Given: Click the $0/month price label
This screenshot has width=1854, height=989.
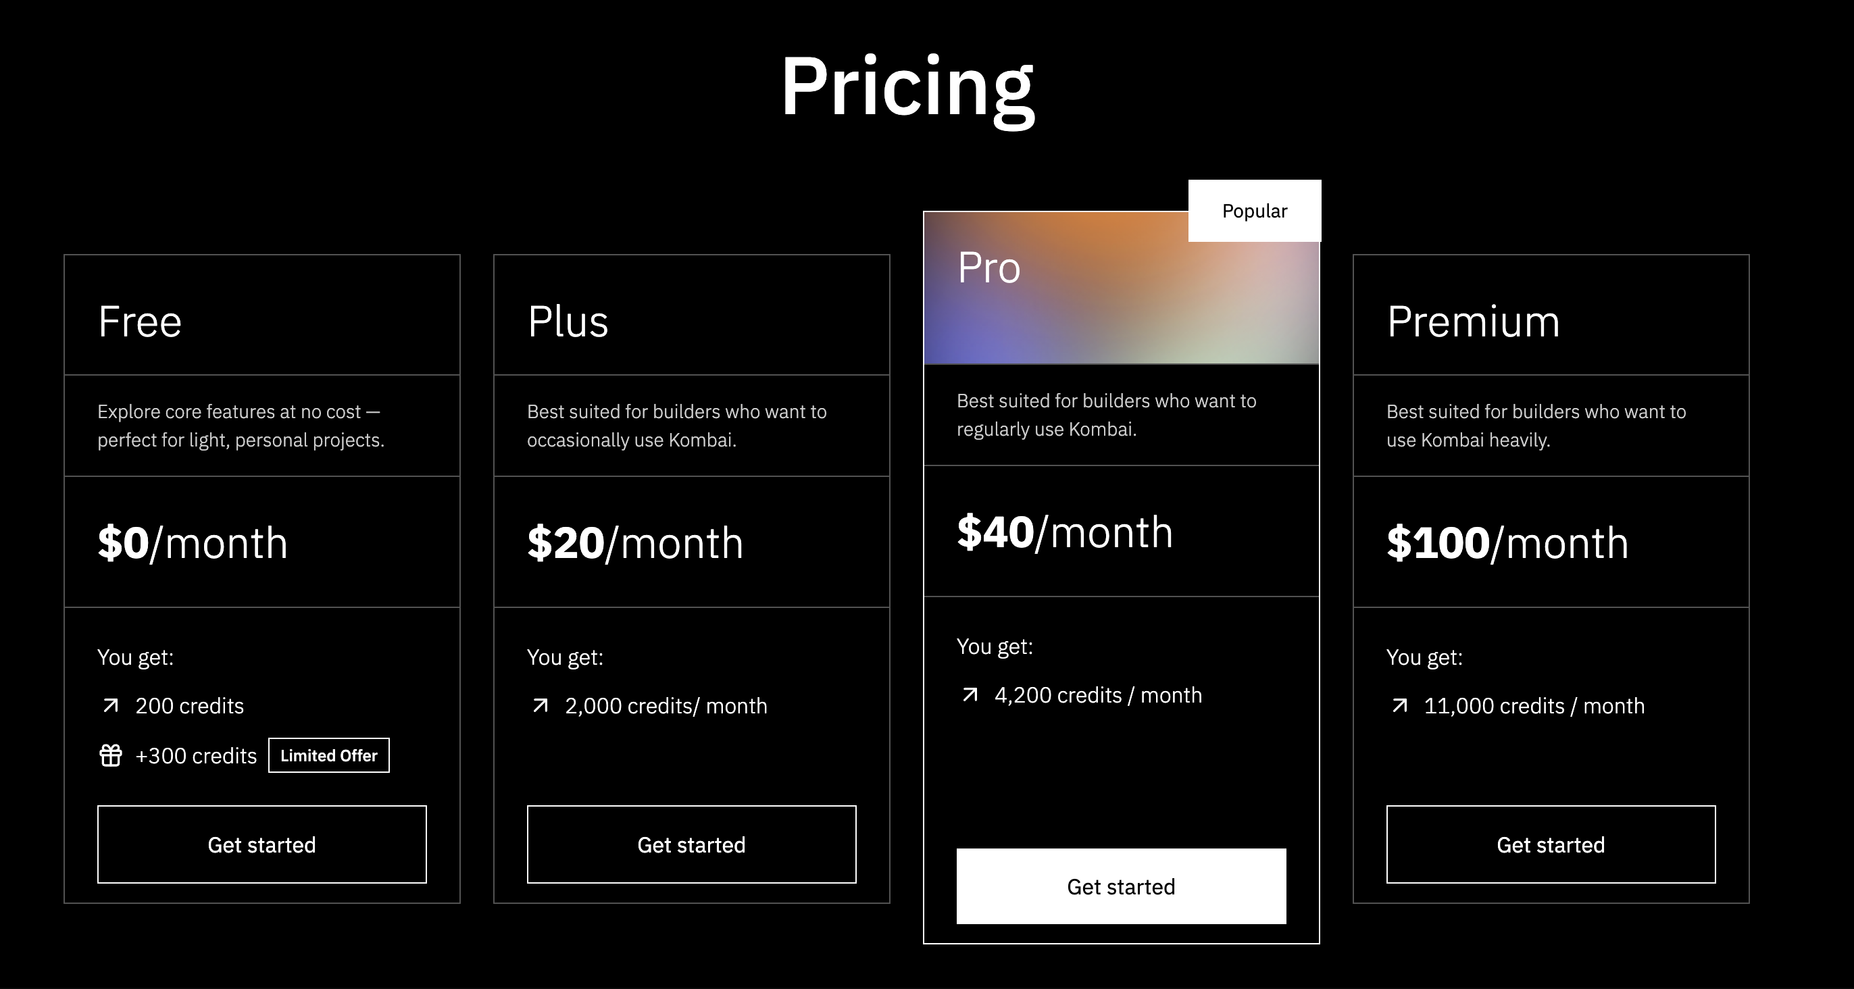Looking at the screenshot, I should [x=192, y=542].
